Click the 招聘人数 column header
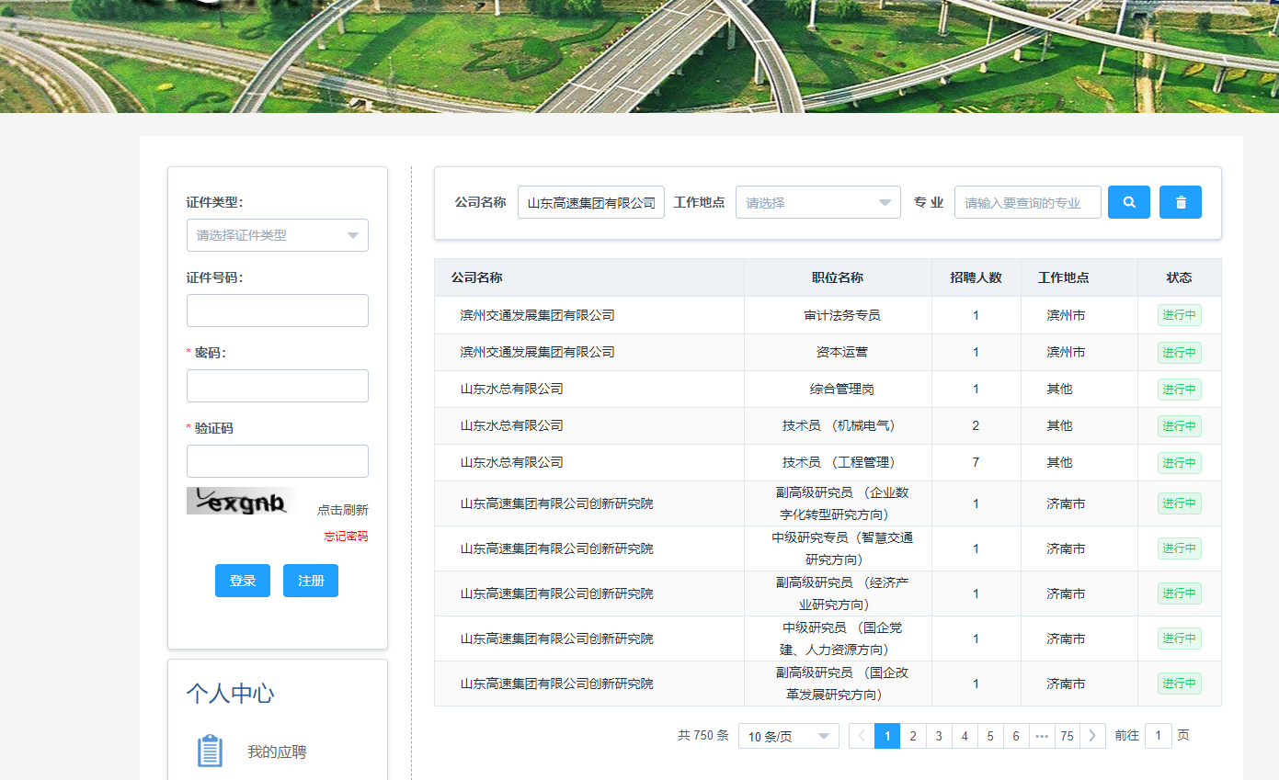 [976, 277]
